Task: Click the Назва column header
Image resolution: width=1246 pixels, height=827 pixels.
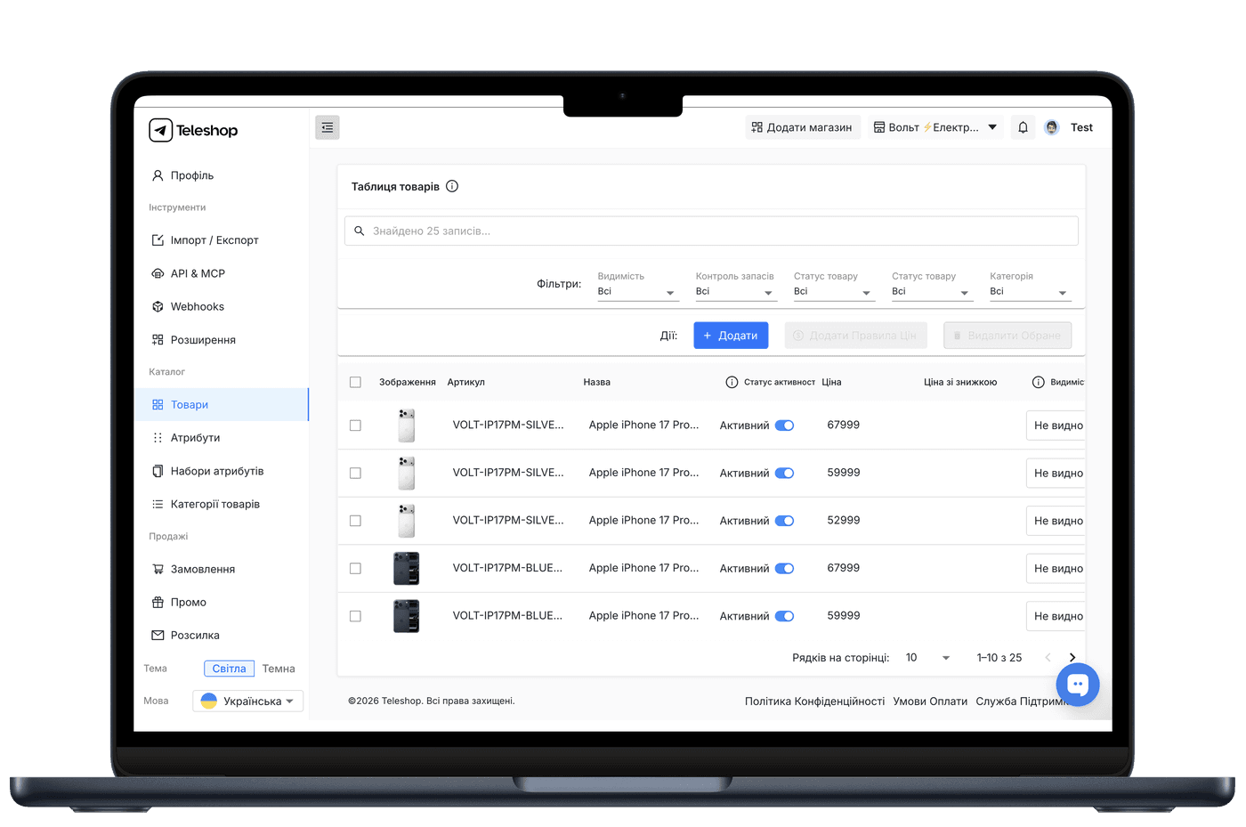Action: (x=597, y=382)
